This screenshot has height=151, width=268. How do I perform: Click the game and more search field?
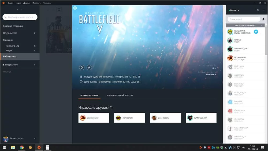point(20,17)
